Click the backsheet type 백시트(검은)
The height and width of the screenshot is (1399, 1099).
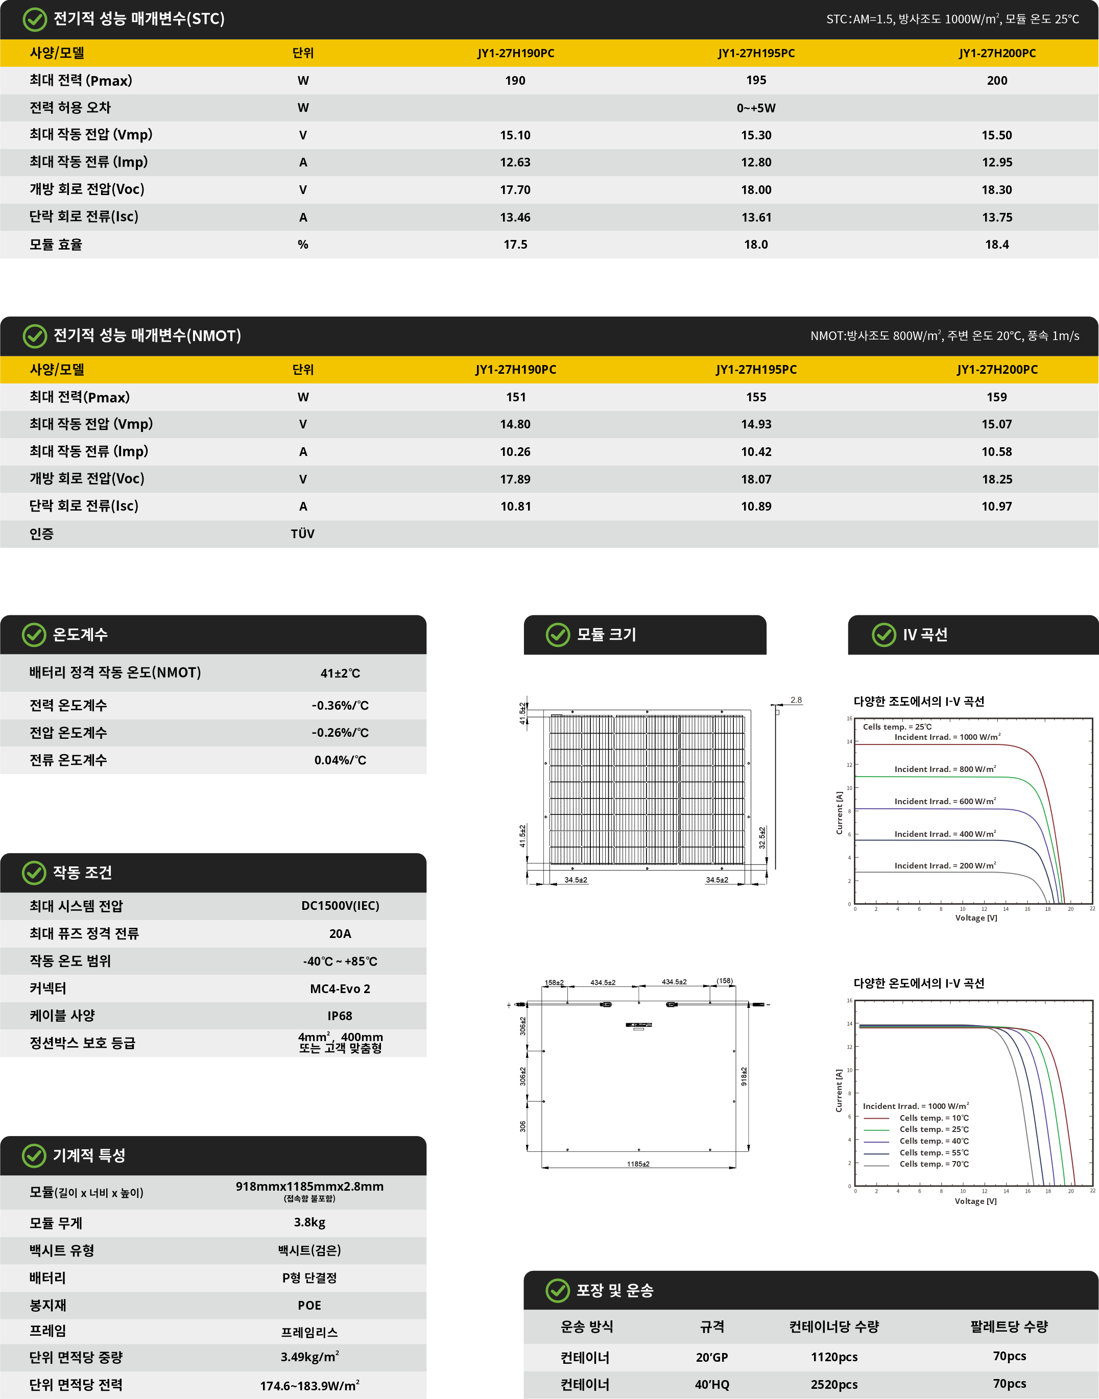click(x=309, y=1250)
